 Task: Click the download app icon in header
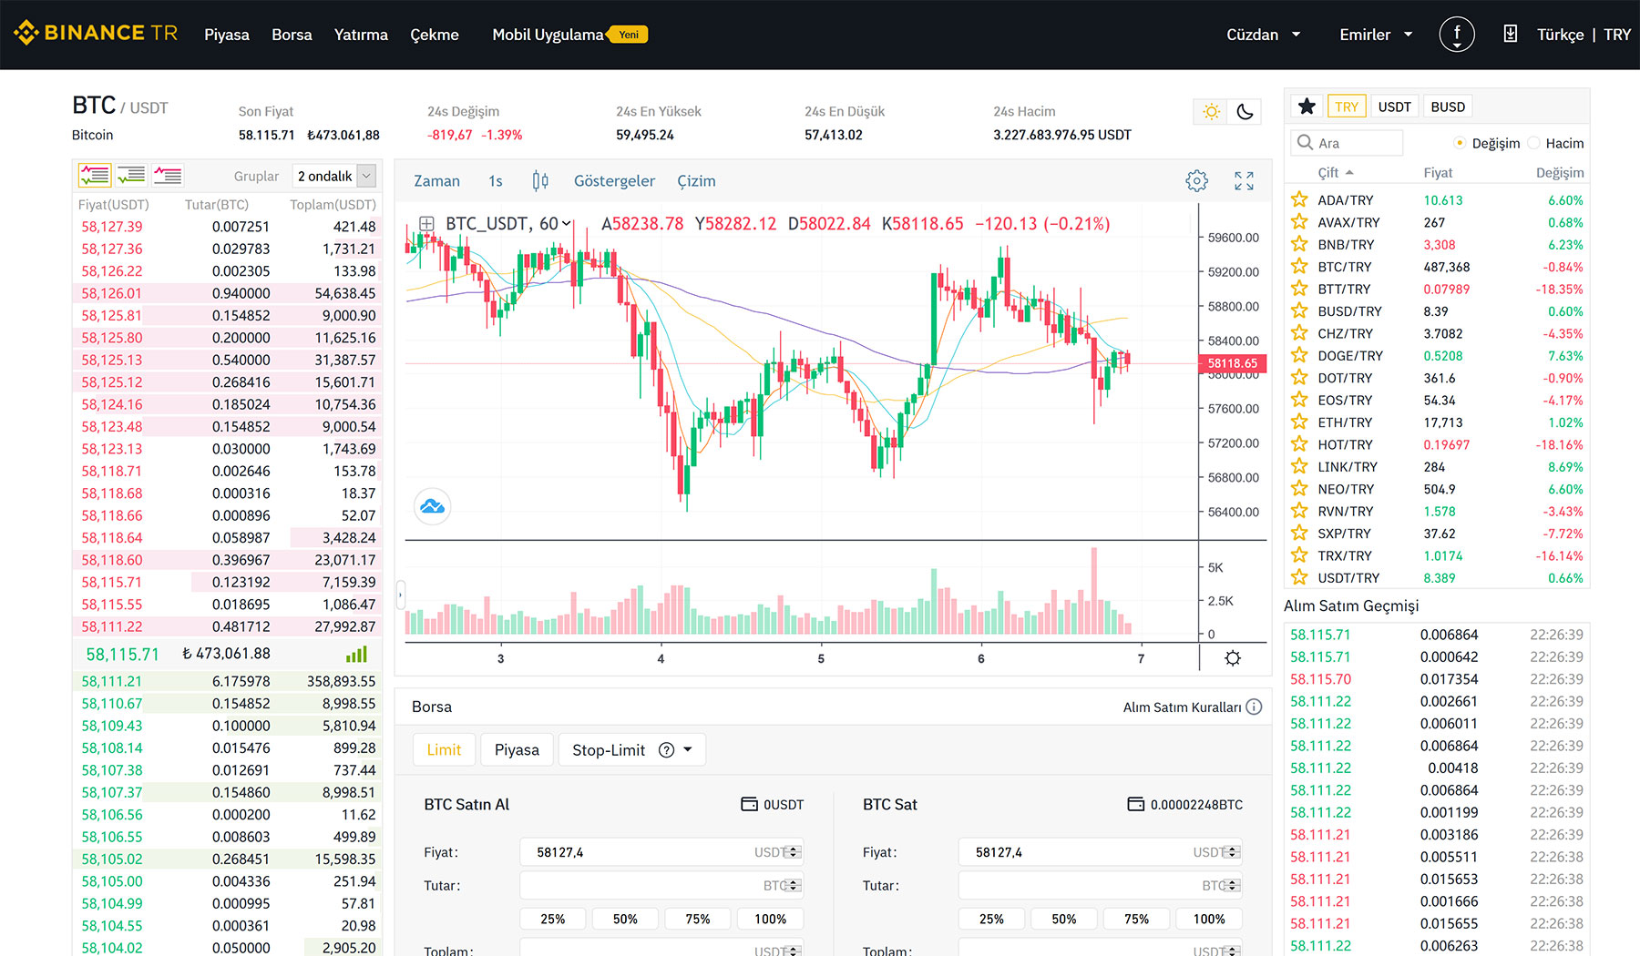(x=1510, y=35)
